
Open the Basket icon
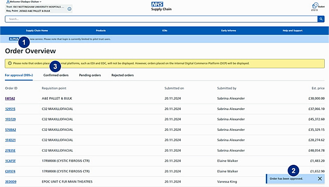point(315,6)
